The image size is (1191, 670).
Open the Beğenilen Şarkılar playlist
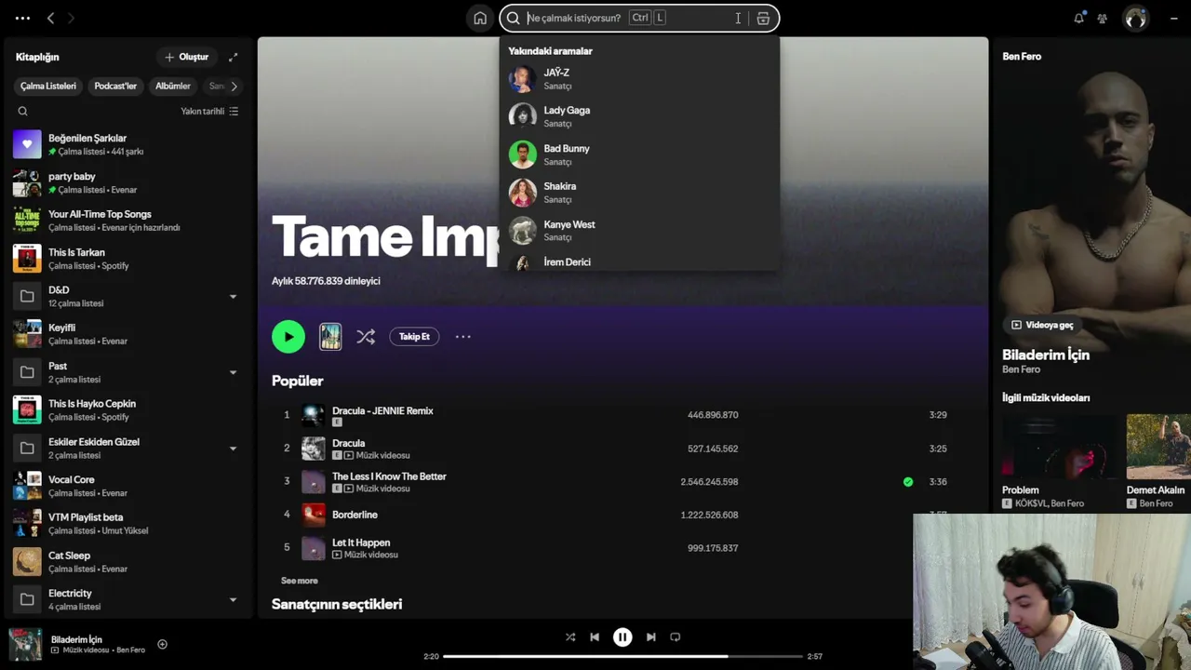click(128, 144)
